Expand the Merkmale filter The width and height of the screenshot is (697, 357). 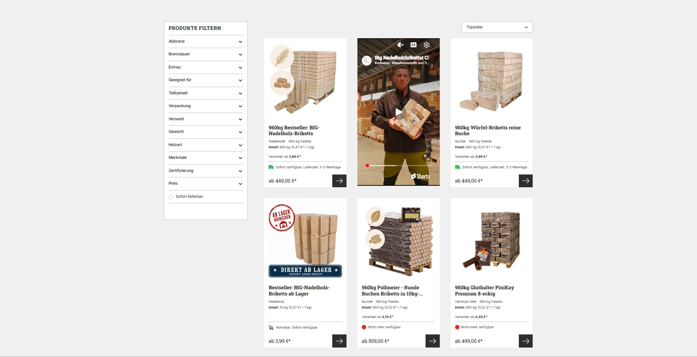click(x=205, y=158)
